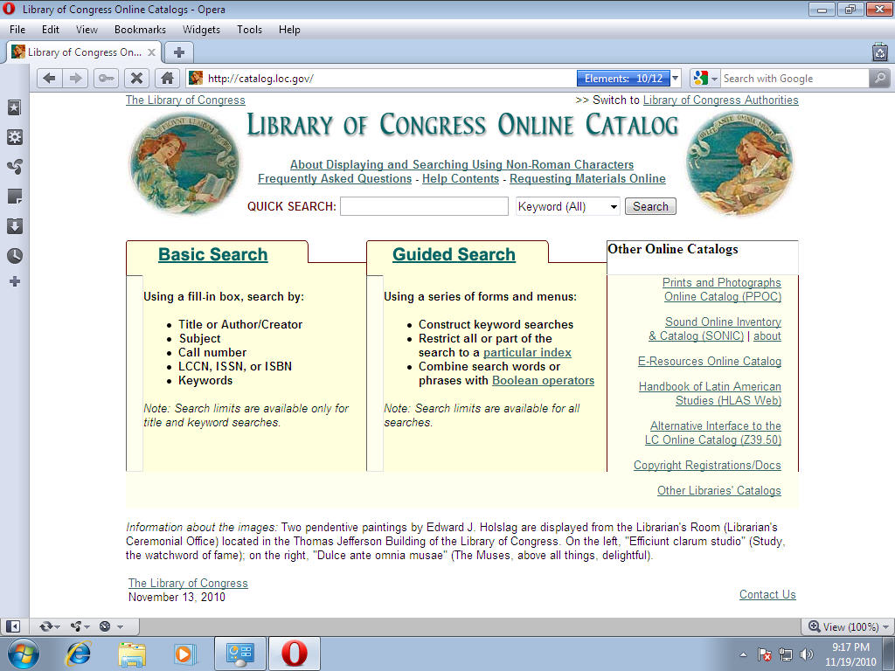
Task: Open the File menu
Action: tap(17, 30)
